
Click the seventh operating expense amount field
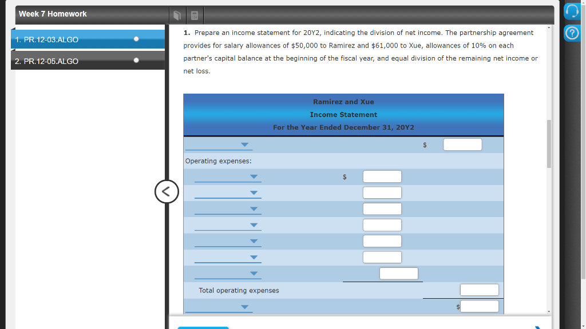pos(399,274)
